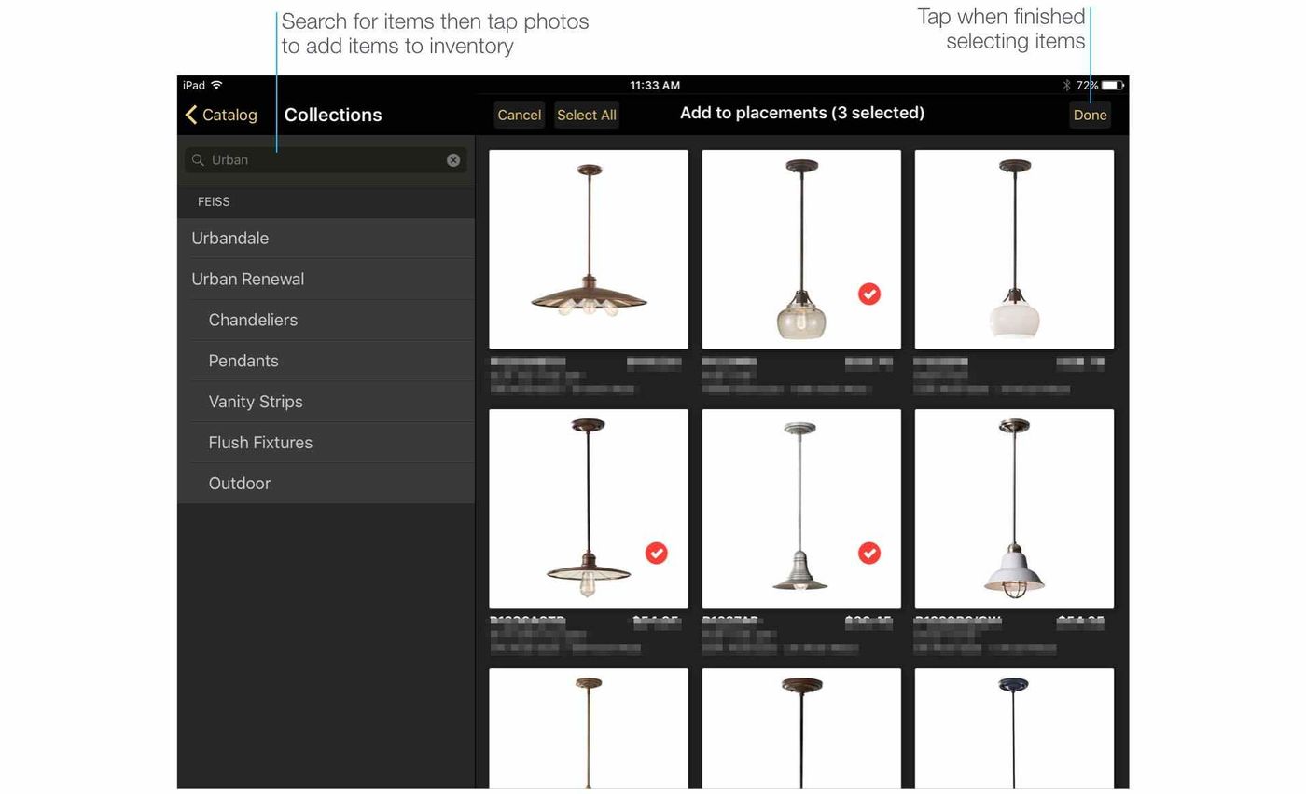The height and width of the screenshot is (794, 1306).
Task: Go back to Catalog
Action: point(221,115)
